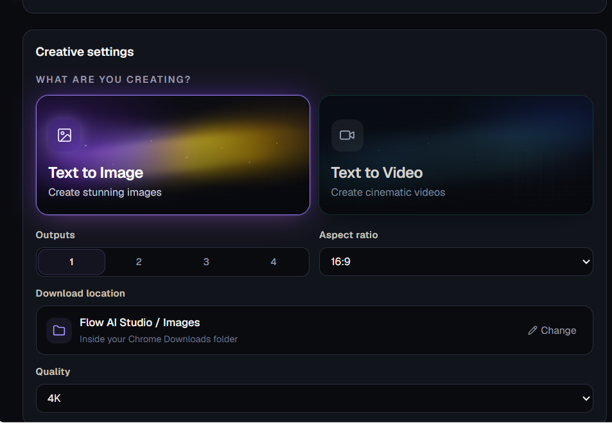Click the 'Download location' label
612x425 pixels.
(x=80, y=293)
